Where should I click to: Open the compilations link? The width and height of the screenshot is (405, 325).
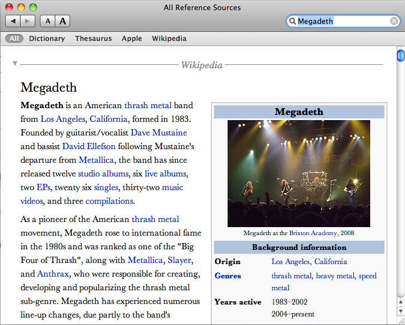(x=110, y=201)
